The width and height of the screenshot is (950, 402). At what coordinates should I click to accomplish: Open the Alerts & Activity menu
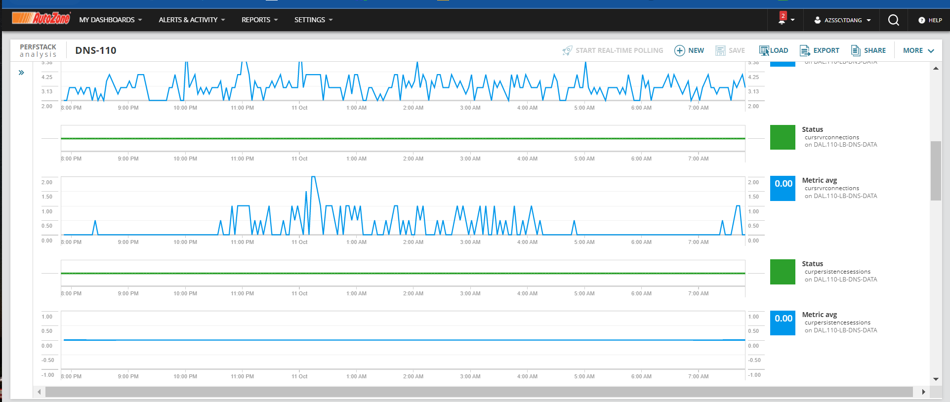click(192, 20)
